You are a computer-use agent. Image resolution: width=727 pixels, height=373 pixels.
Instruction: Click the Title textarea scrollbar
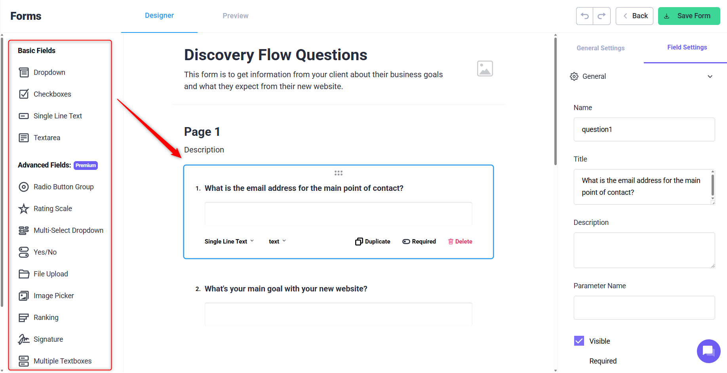coord(712,185)
